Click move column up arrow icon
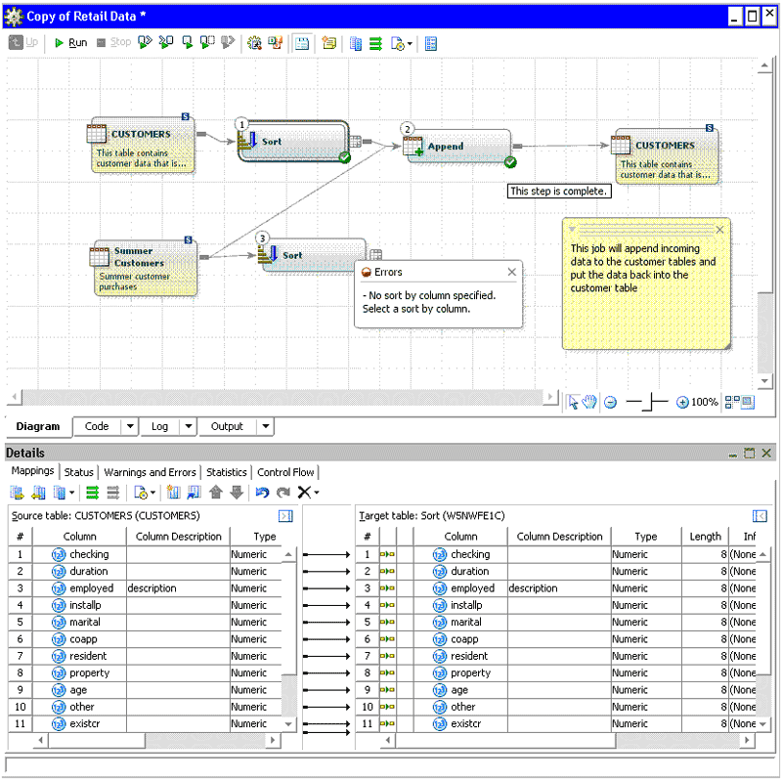 (216, 493)
